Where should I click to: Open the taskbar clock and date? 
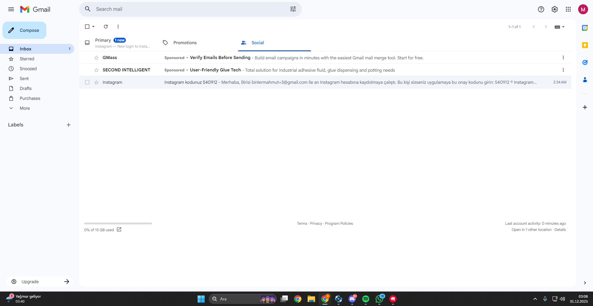click(579, 299)
